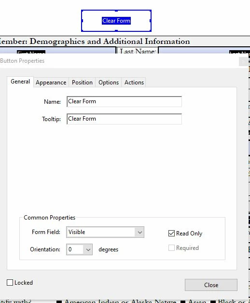The image size is (250, 303).
Task: Click the Tooltip input field
Action: coord(124,119)
